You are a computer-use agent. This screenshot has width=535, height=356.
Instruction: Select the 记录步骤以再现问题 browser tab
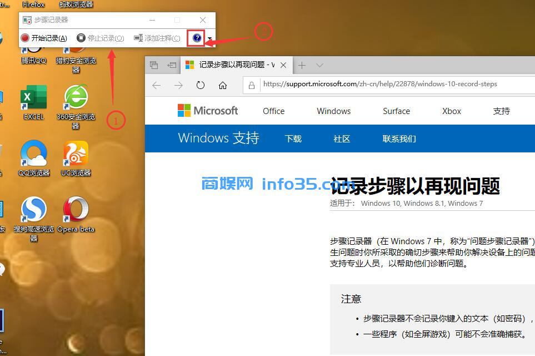point(233,65)
